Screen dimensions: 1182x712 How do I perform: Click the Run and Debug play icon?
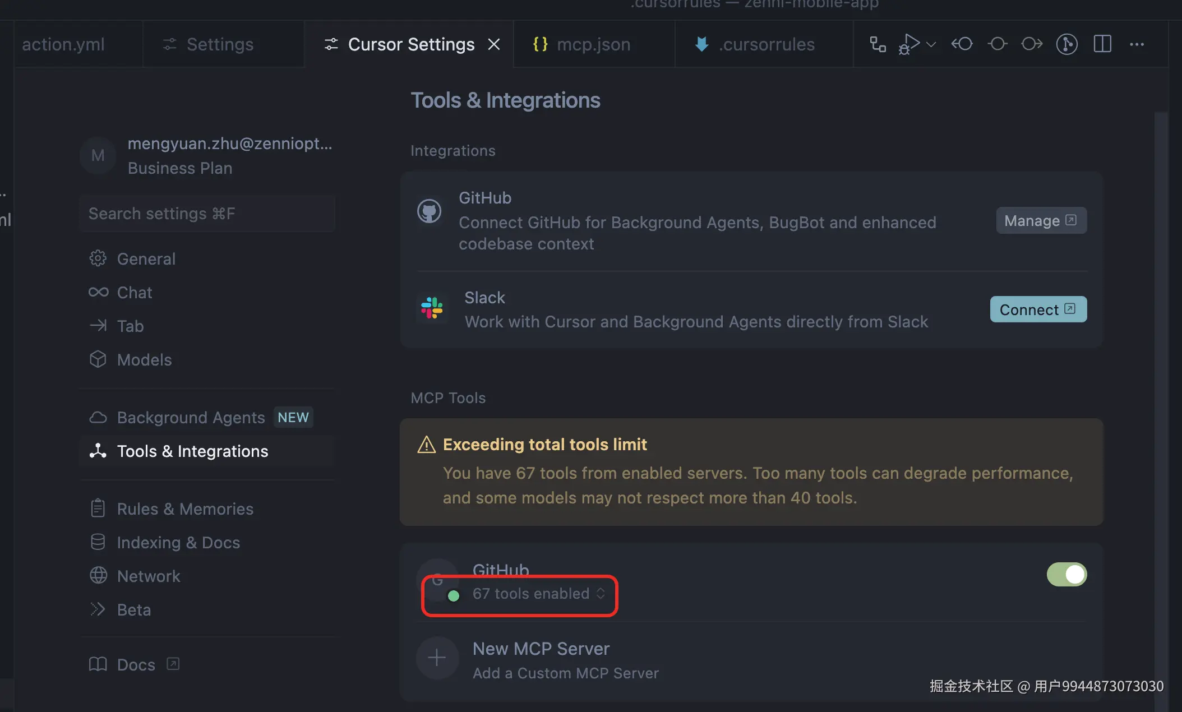(x=909, y=44)
